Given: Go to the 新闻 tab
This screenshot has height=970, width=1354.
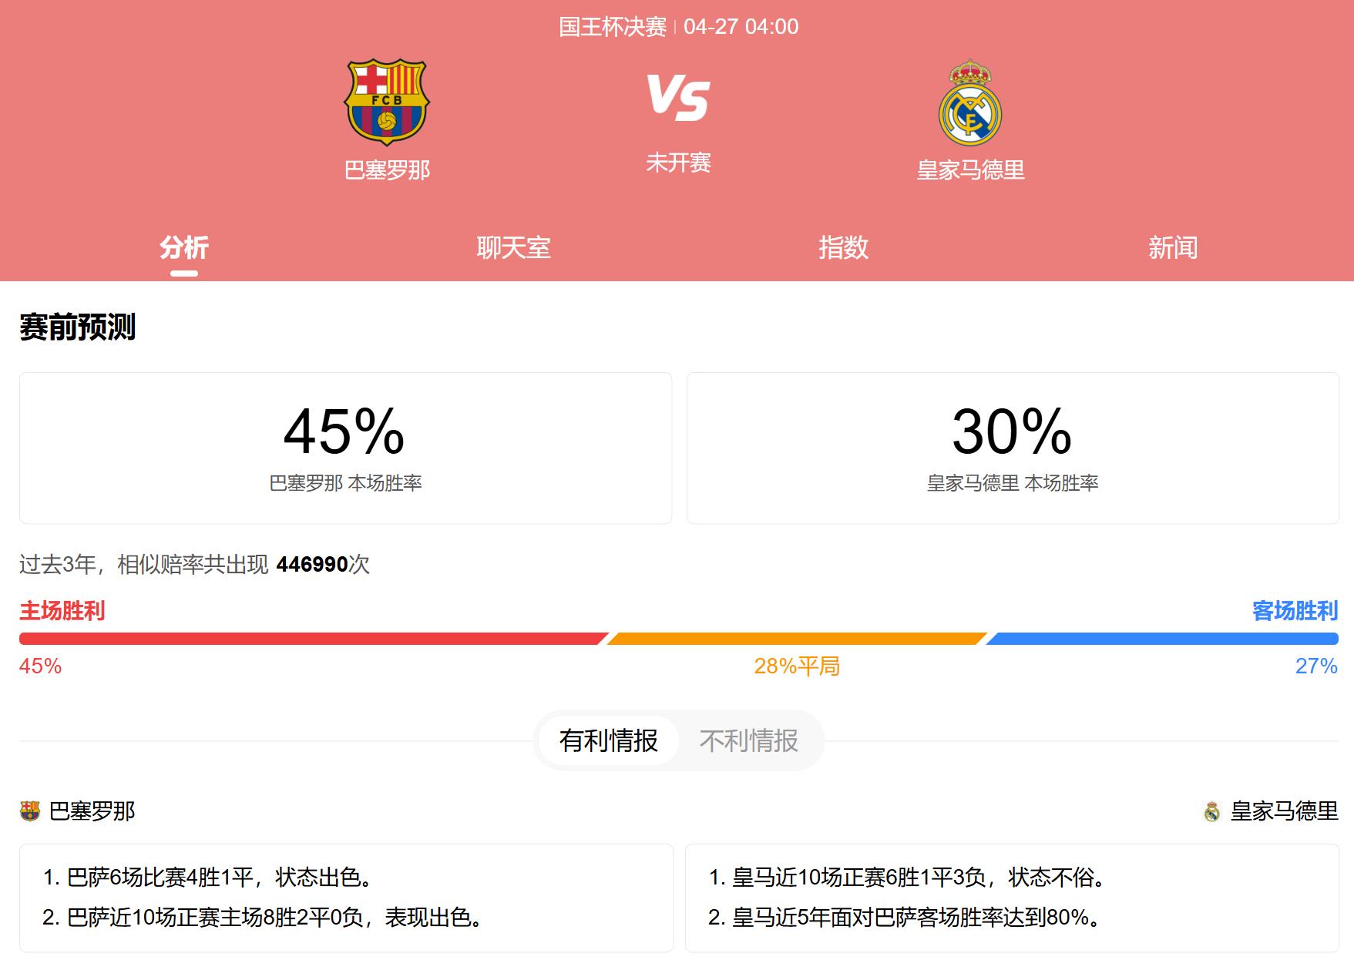Looking at the screenshot, I should tap(1172, 247).
